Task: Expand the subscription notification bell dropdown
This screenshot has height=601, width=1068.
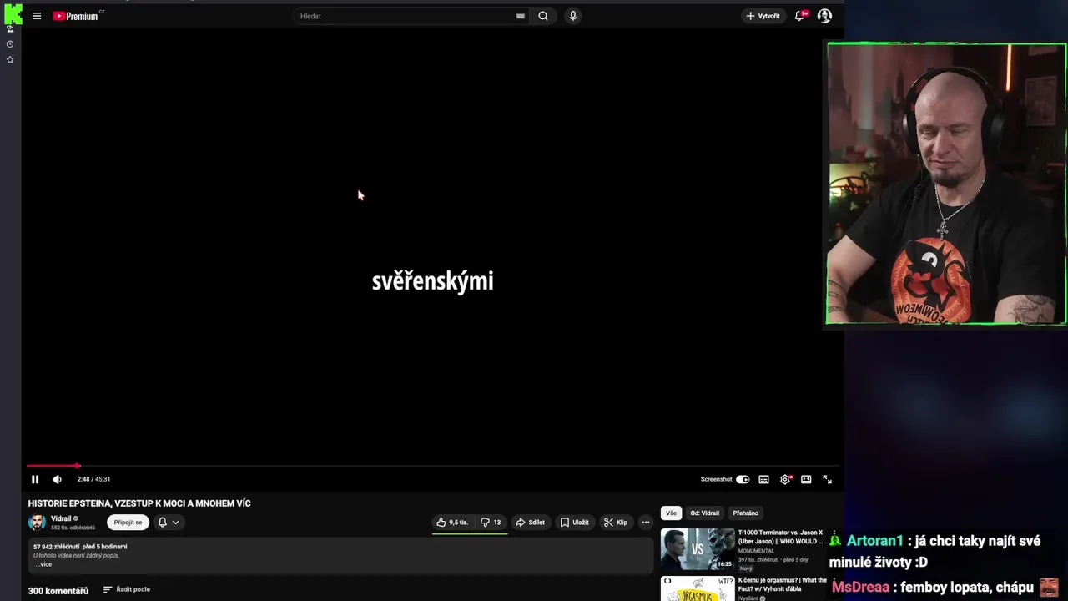Action: click(169, 523)
